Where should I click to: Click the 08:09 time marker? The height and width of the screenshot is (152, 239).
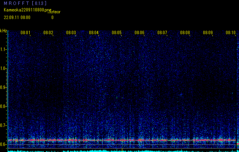coord(208,33)
